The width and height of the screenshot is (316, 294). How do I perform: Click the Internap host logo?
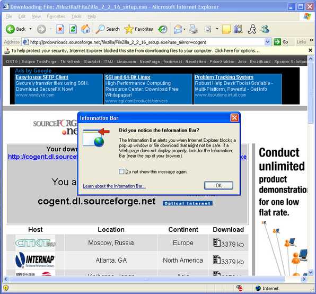(36, 260)
